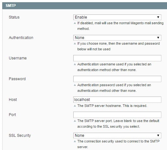The width and height of the screenshot is (167, 150).
Task: Open the Authentication dropdown set to None
Action: click(117, 38)
